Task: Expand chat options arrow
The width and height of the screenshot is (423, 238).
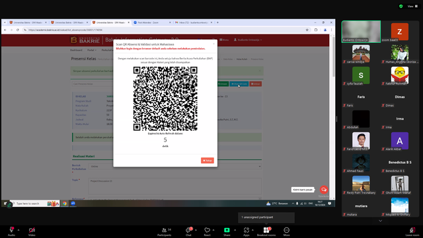Action: click(x=196, y=230)
